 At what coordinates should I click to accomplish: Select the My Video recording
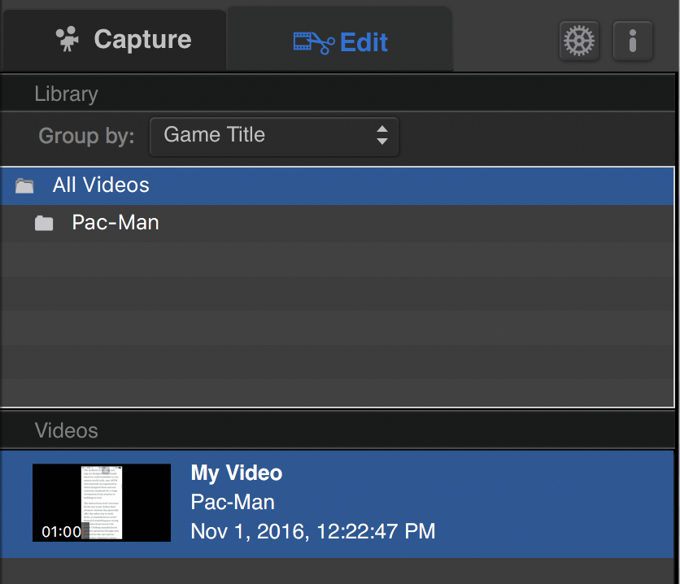(x=325, y=502)
